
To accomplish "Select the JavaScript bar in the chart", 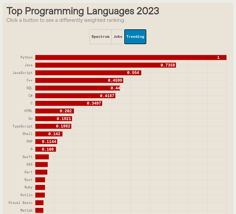I will click(88, 72).
